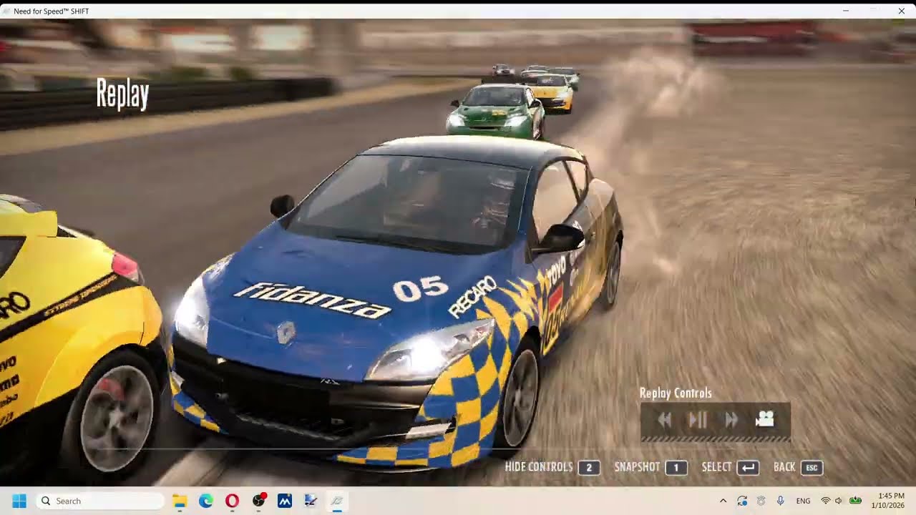Viewport: 916px width, 515px height.
Task: Click the microphone tray icon
Action: [780, 501]
